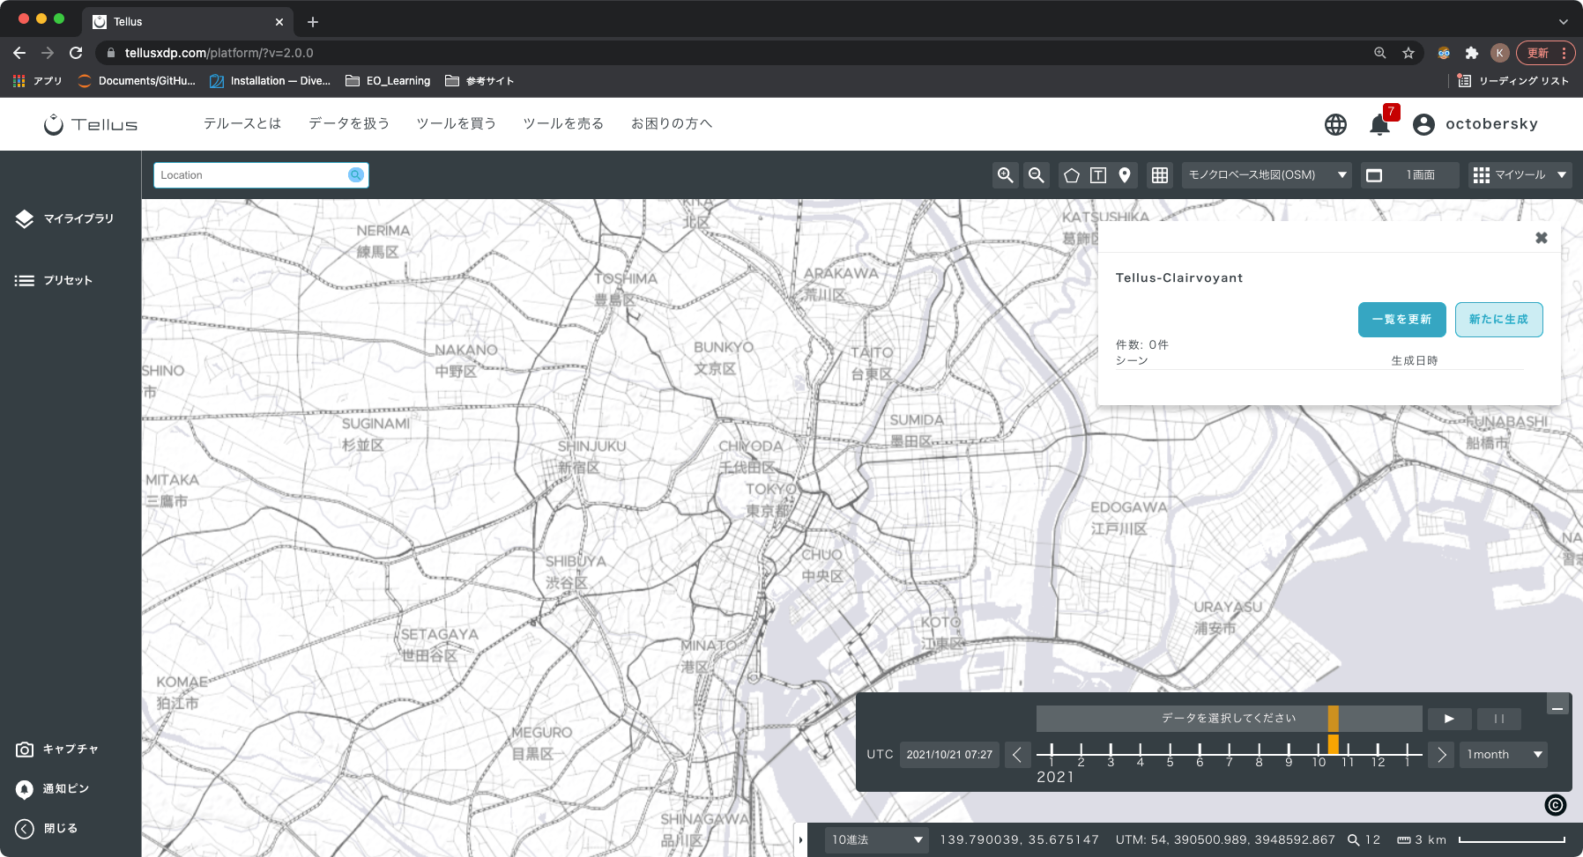The height and width of the screenshot is (857, 1583).
Task: Click the Tellus logo
Action: click(x=91, y=124)
